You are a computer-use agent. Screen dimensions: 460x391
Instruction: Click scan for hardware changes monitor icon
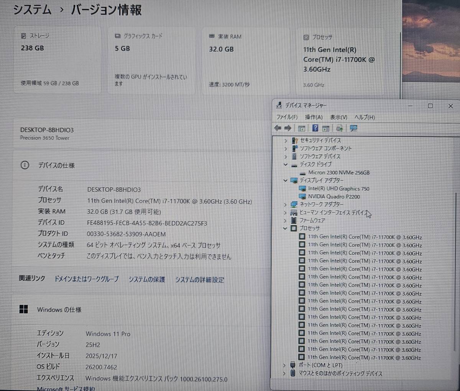coord(353,128)
